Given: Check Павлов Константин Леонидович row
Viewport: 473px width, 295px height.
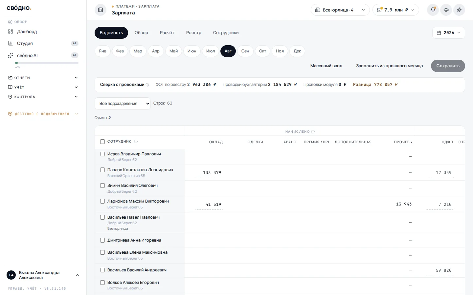Looking at the screenshot, I should tap(102, 170).
